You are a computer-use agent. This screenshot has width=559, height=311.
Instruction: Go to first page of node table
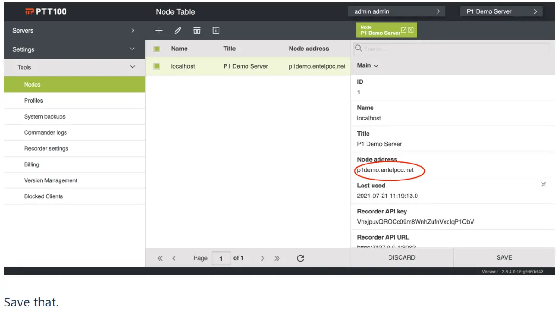(160, 258)
